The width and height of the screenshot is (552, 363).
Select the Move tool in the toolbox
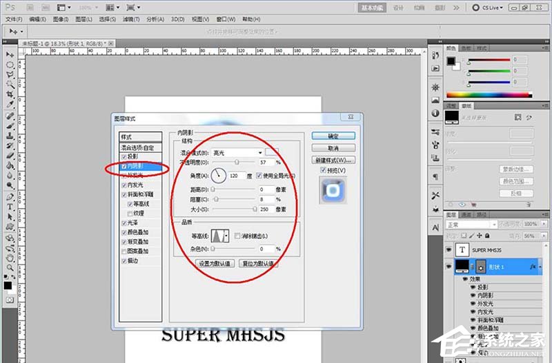pyautogui.click(x=10, y=54)
